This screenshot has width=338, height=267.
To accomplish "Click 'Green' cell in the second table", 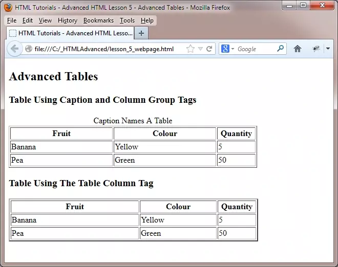I will click(x=178, y=233).
